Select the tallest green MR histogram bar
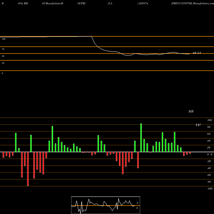Image resolution: width=214 pixels, height=214 pixels. point(141,138)
